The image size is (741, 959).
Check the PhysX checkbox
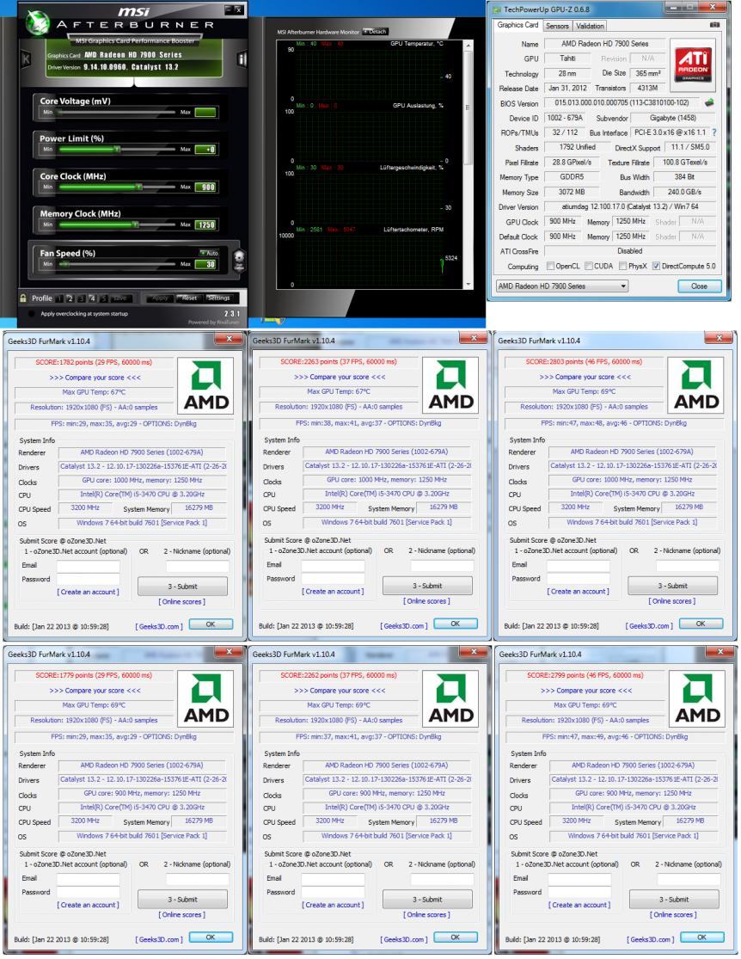pos(622,266)
